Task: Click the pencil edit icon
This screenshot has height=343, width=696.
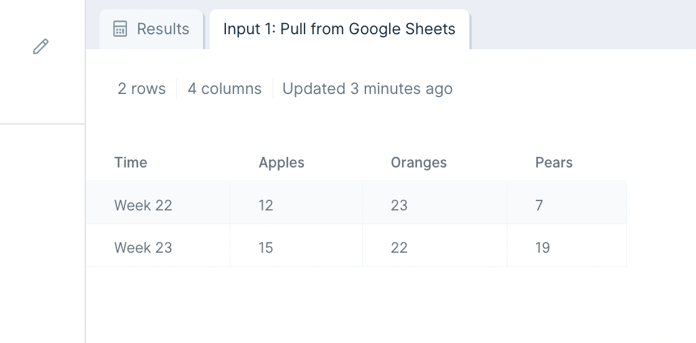Action: [x=41, y=47]
